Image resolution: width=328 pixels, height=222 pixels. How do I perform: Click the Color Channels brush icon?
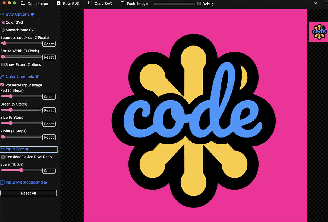click(2, 77)
